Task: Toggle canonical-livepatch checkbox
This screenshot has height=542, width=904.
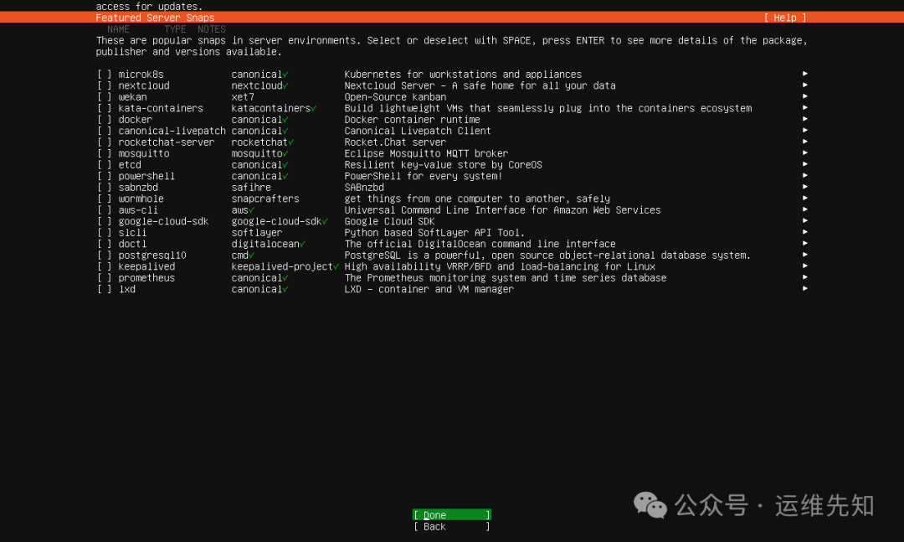Action: click(105, 131)
